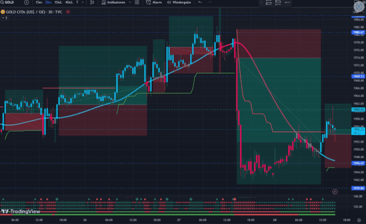Expand the favorite indicators dropdown arrow

[x=130, y=2]
